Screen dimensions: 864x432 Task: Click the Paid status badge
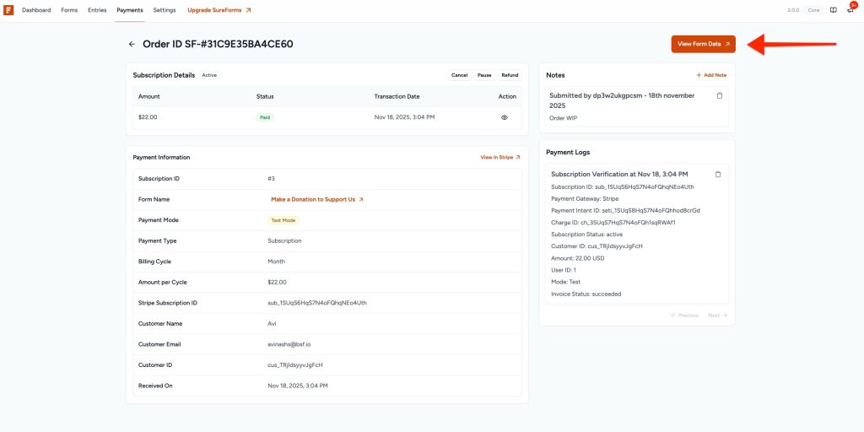pyautogui.click(x=265, y=117)
